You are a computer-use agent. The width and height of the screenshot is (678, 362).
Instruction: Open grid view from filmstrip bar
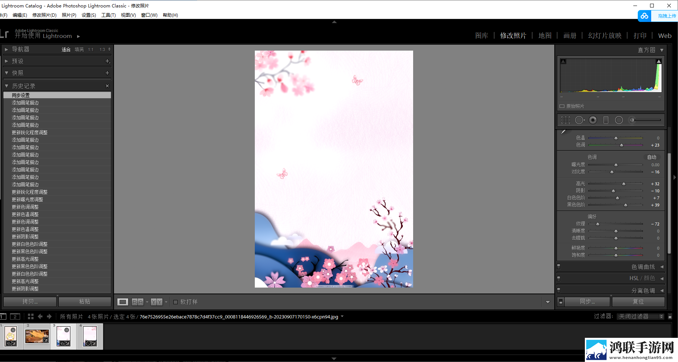coord(31,317)
